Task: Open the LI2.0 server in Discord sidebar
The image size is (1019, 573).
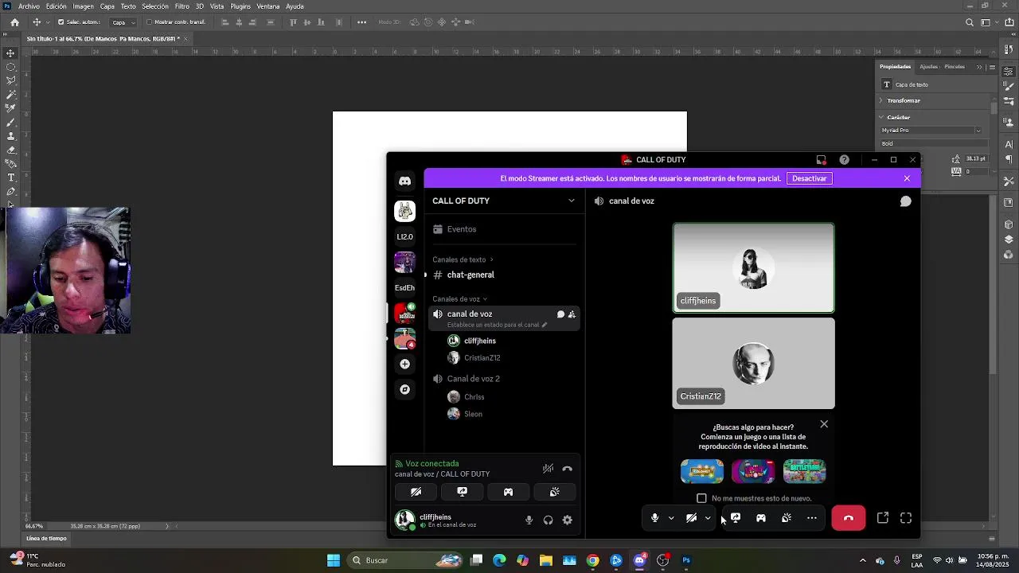Action: coord(404,236)
